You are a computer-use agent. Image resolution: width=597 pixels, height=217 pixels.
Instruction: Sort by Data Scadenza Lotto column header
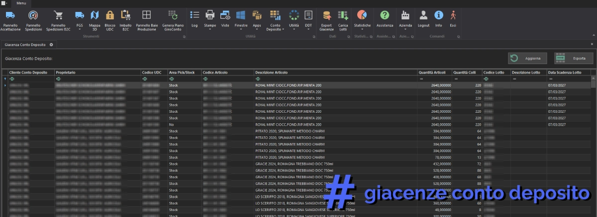(569, 72)
